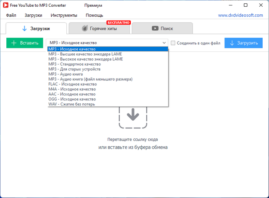Choose FLAC - Исходное качество option
This screenshot has height=198, width=269.
(72, 84)
